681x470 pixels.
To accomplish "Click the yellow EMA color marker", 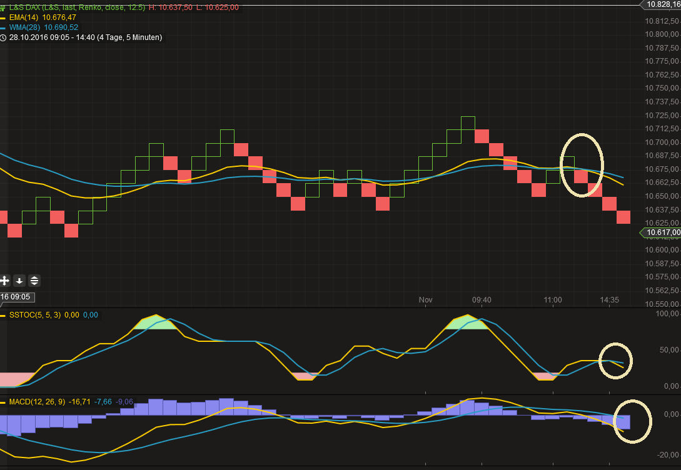I will click(3, 17).
